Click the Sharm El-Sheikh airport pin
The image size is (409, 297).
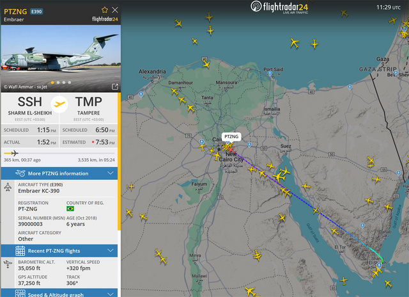379,266
